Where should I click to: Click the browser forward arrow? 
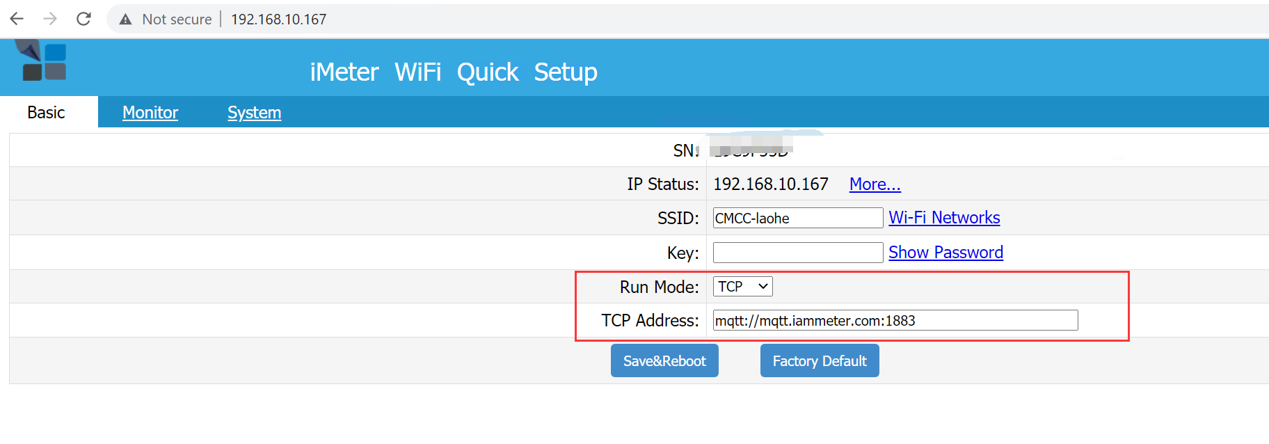pyautogui.click(x=50, y=19)
